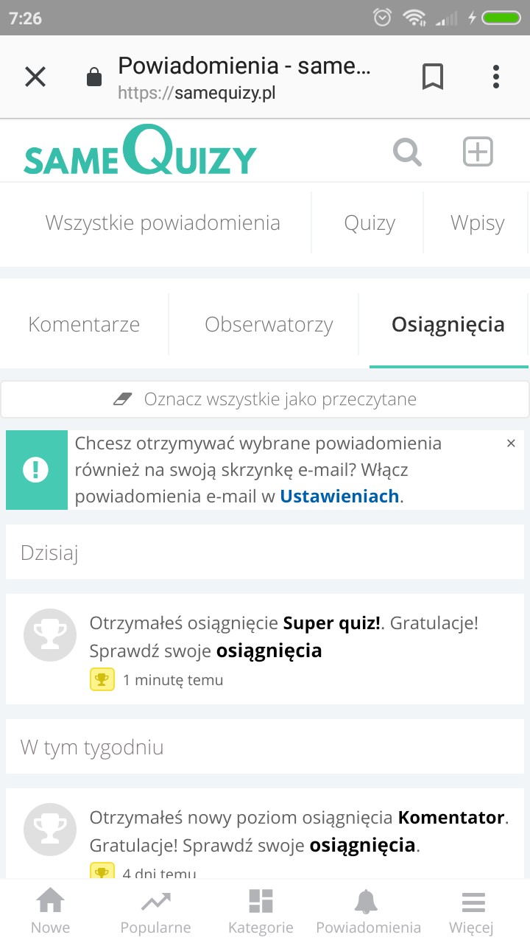Close the browser tab with X
This screenshot has height=943, width=530.
35,77
